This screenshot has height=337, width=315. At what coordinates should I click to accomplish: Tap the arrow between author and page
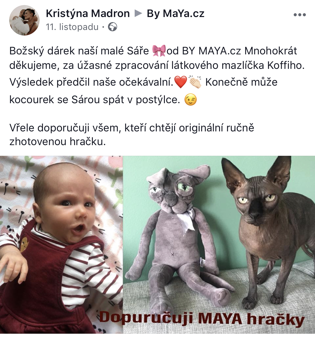(x=138, y=13)
